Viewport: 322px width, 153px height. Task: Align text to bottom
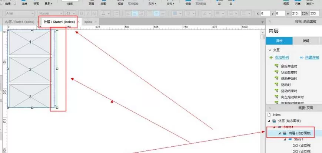[163, 13]
